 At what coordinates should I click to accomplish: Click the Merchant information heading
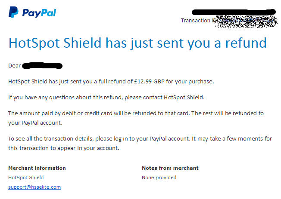37,168
